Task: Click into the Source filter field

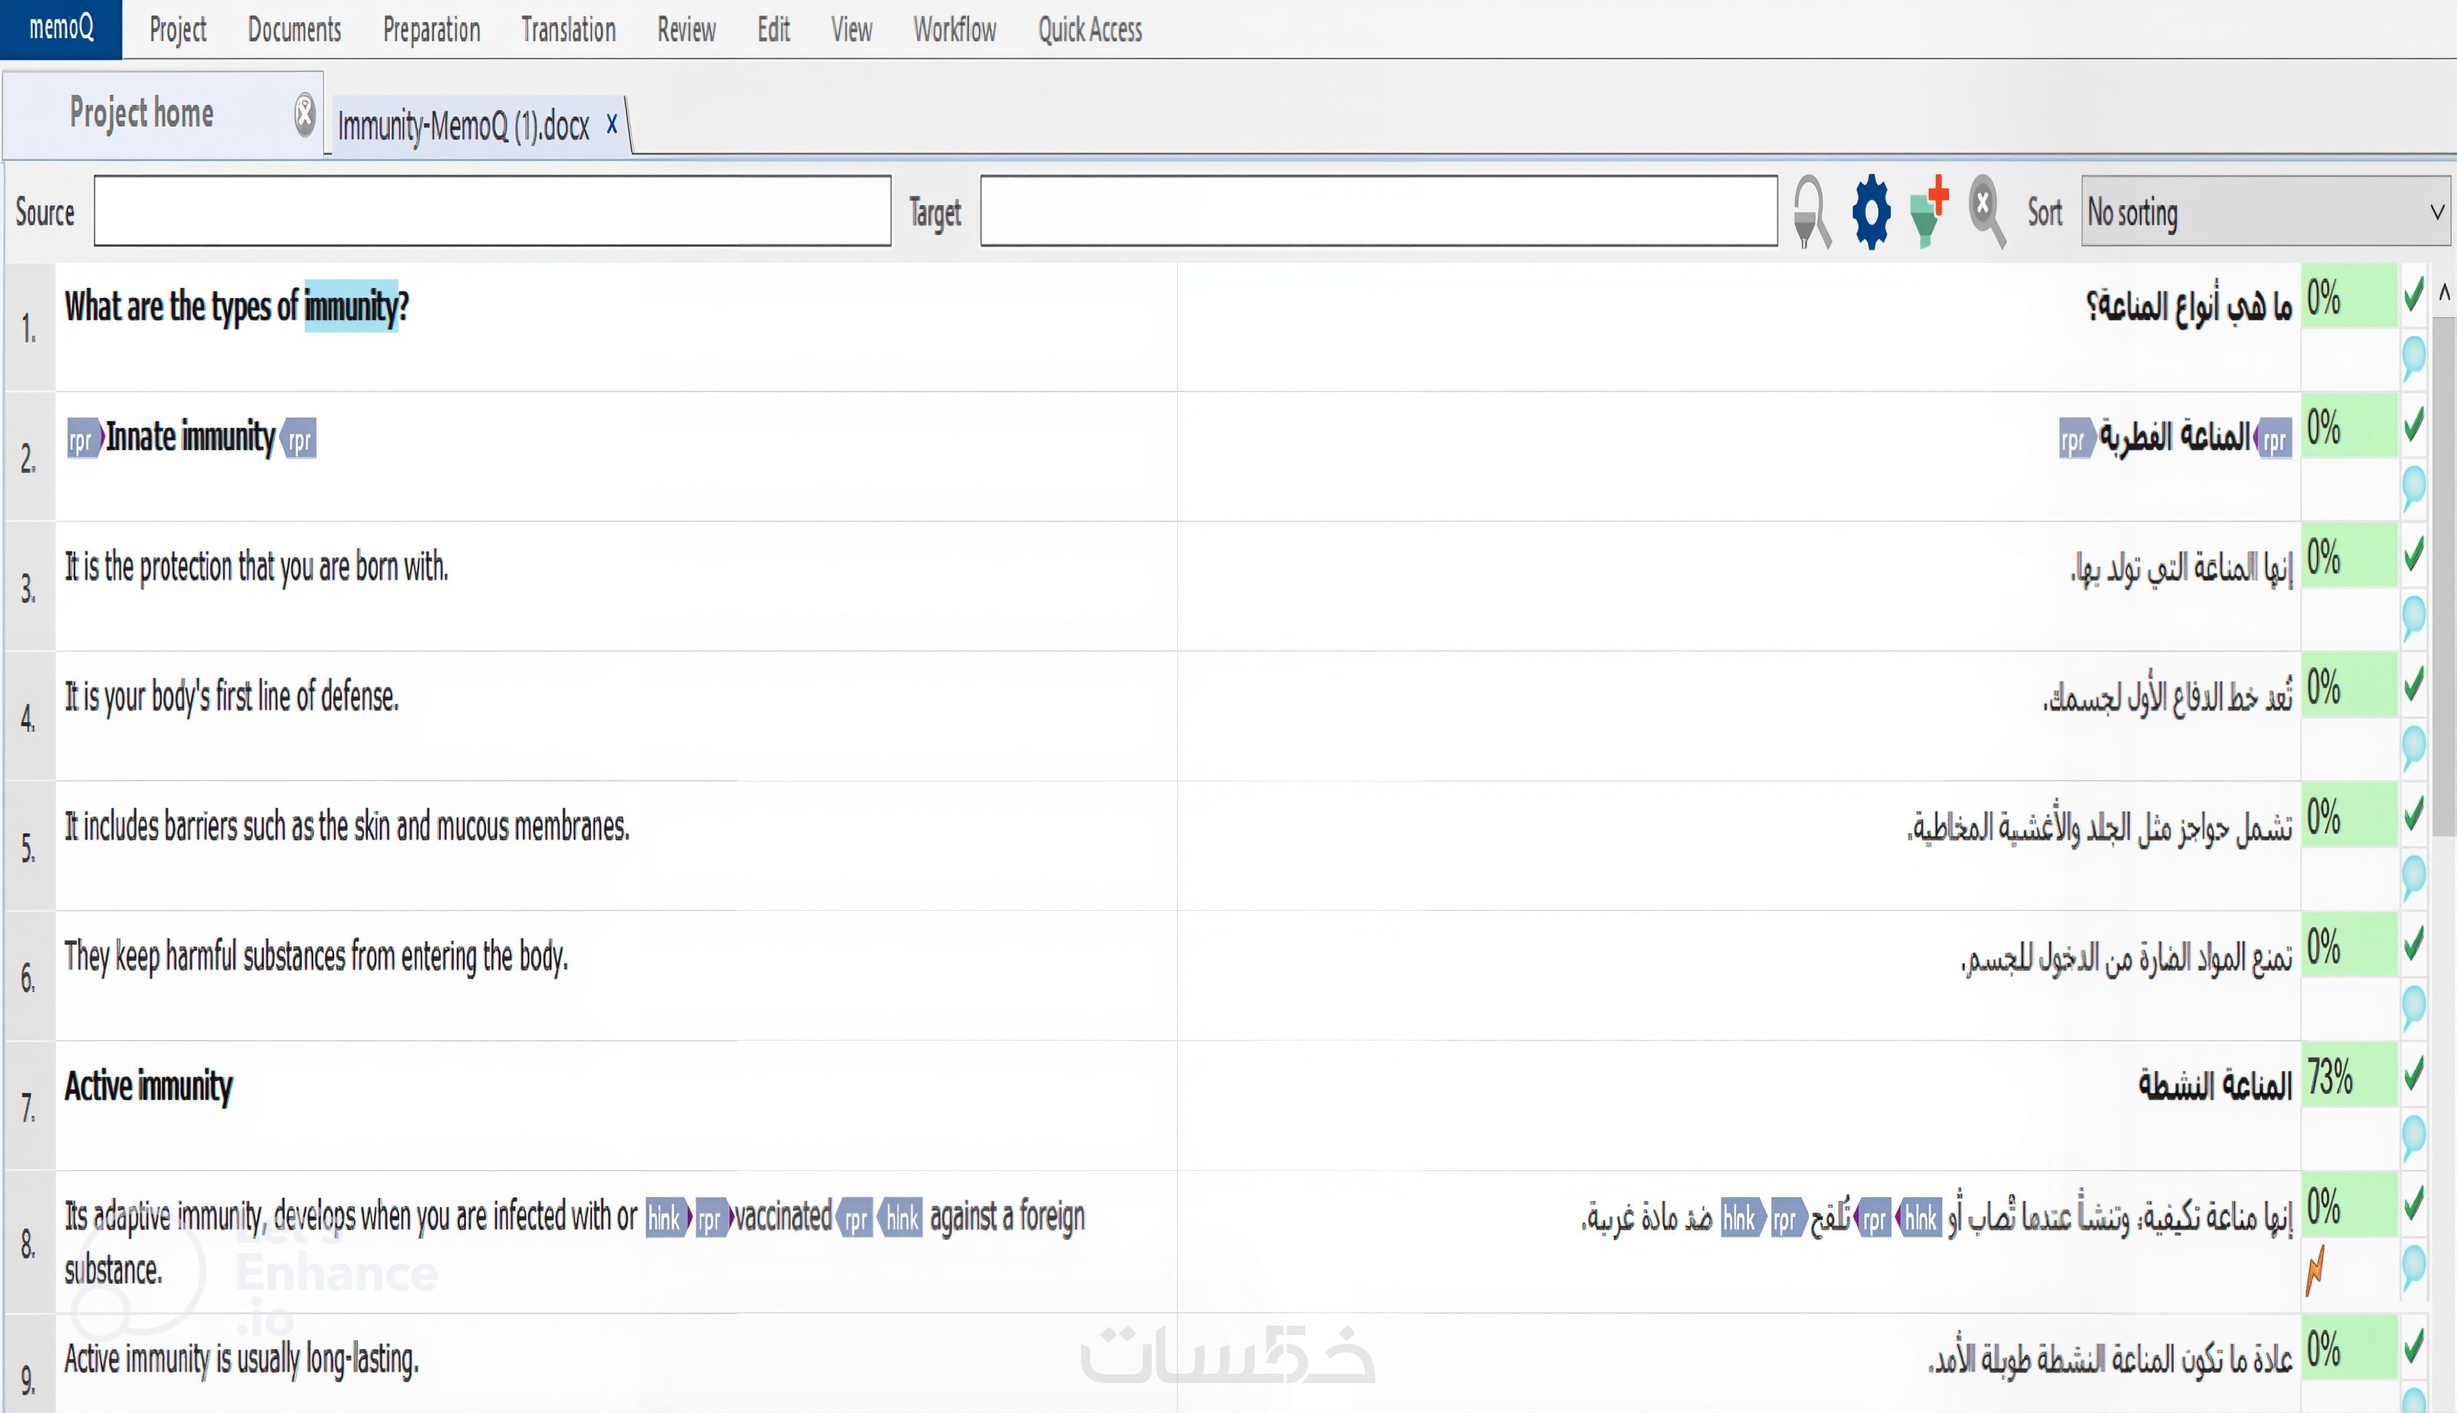Action: point(492,211)
